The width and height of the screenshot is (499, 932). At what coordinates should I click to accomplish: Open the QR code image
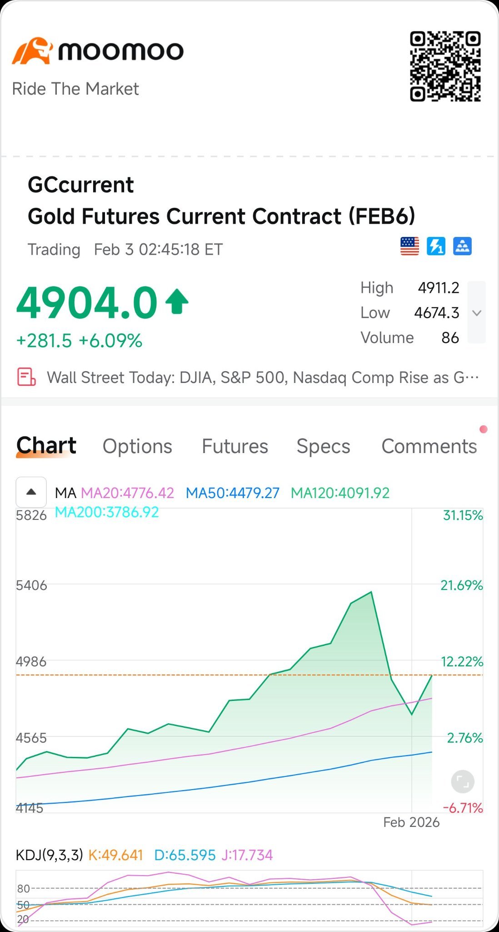445,66
